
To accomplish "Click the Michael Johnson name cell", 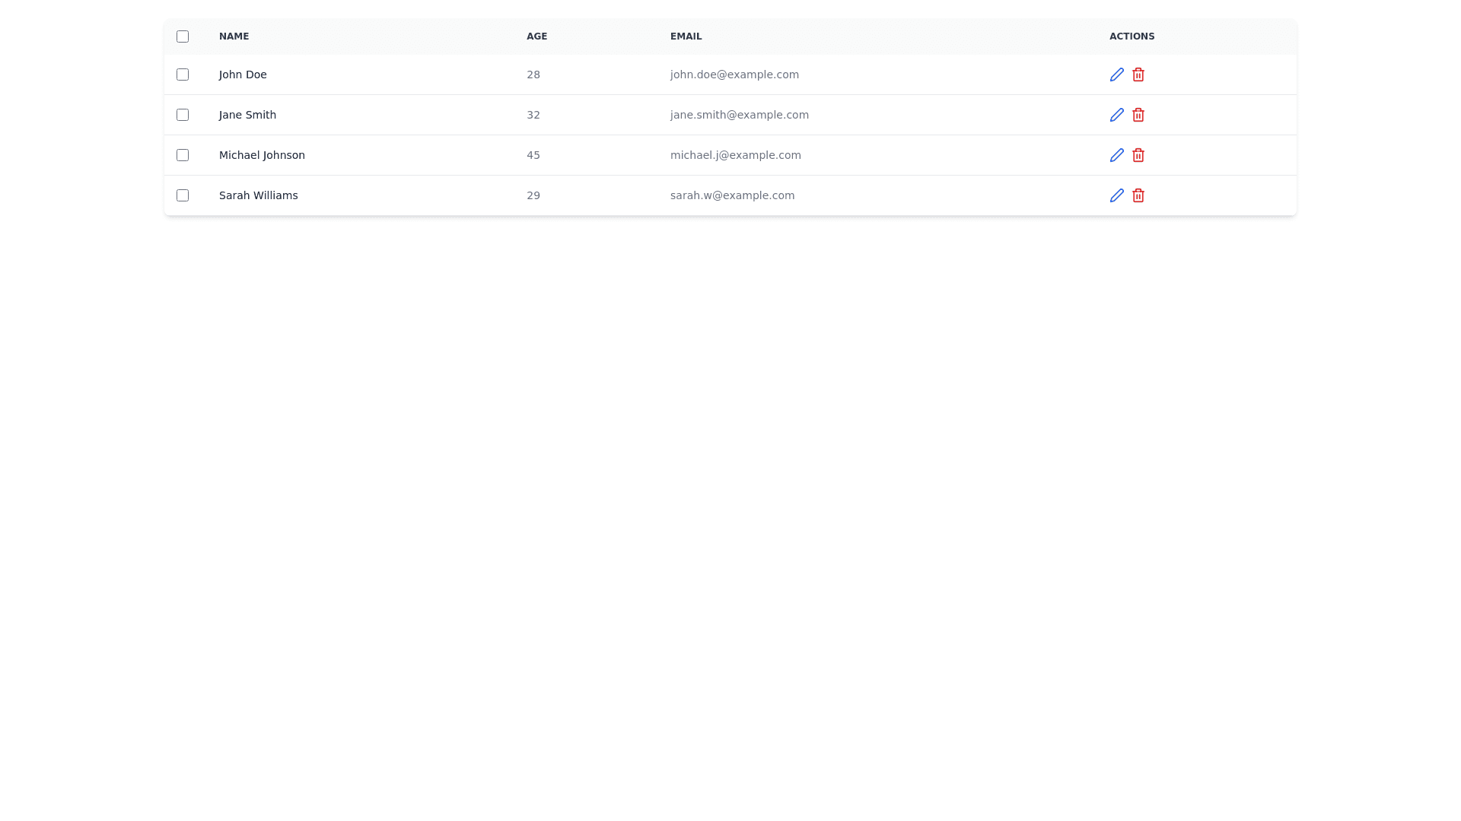I will (262, 155).
